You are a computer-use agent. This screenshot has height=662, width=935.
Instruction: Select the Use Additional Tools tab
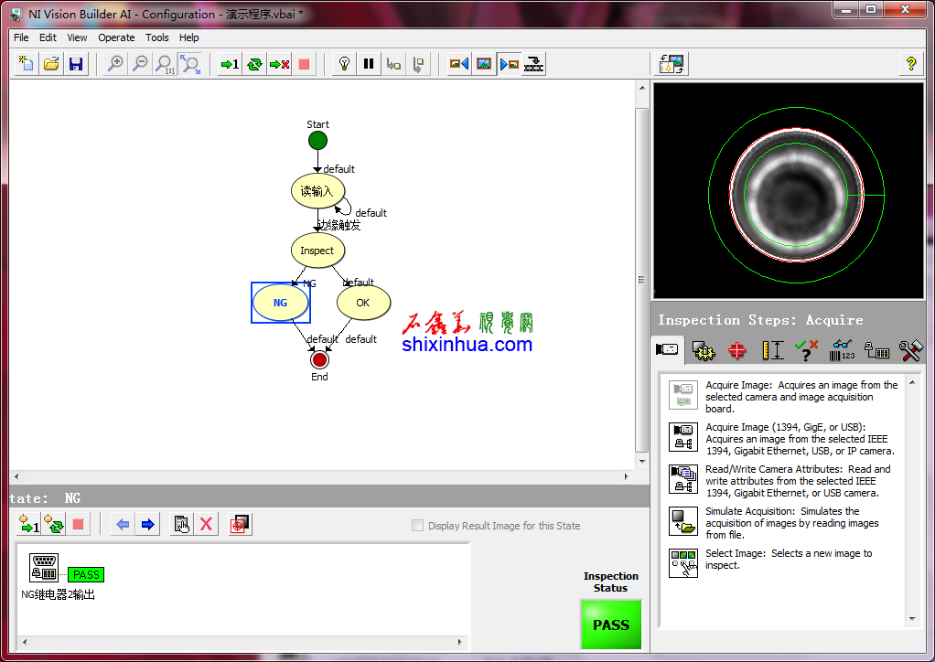[910, 350]
